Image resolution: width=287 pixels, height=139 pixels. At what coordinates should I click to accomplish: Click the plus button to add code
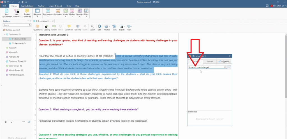click(229, 67)
